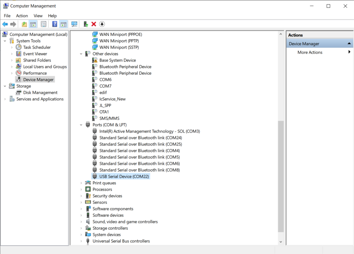354x254 pixels.
Task: Collapse the Storage node
Action: click(5, 86)
